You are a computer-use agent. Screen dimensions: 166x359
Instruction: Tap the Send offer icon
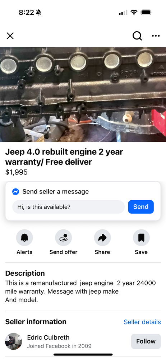coord(64,238)
